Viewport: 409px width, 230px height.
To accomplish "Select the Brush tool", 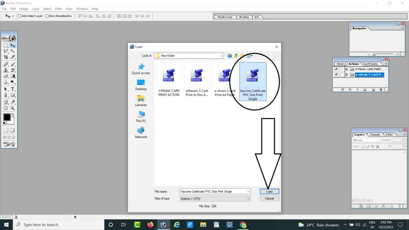I will tap(12, 64).
